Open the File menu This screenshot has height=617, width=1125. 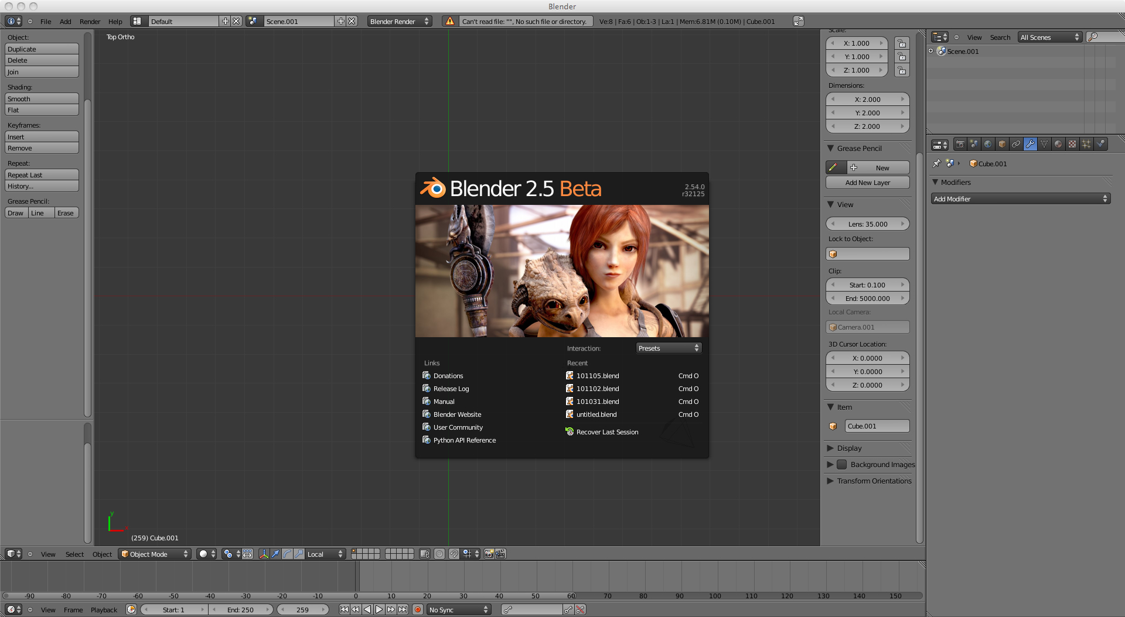[46, 21]
